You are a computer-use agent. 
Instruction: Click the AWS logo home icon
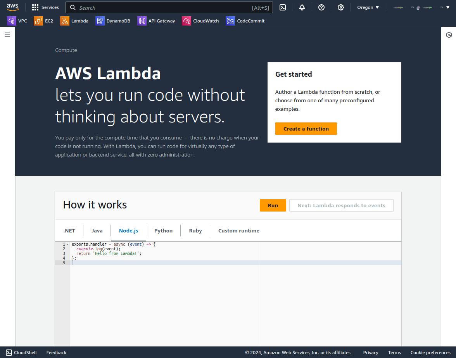tap(12, 7)
